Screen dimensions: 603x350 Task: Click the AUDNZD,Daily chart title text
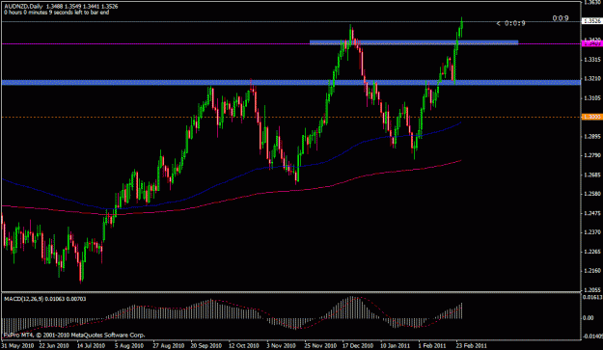(x=23, y=7)
